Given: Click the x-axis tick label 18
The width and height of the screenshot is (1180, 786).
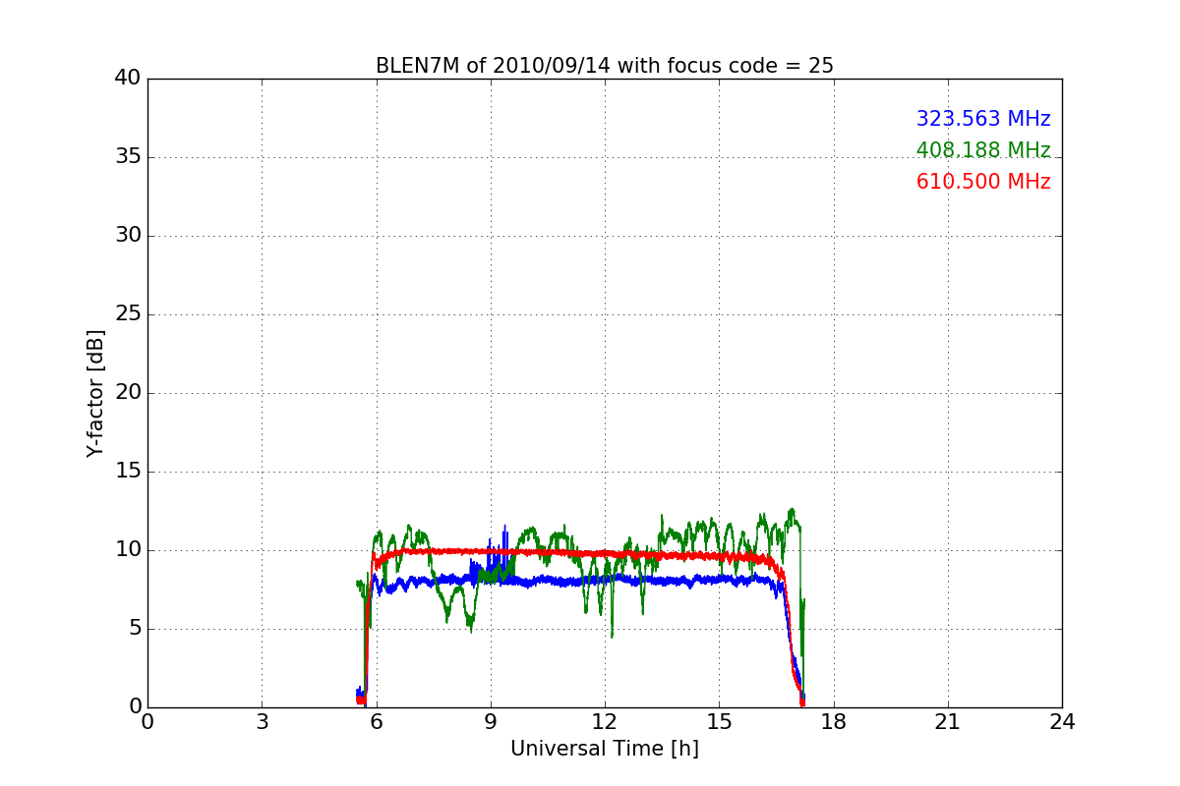Looking at the screenshot, I should (x=834, y=722).
